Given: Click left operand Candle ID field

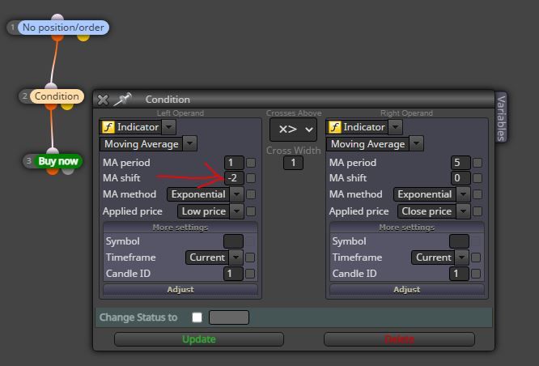Looking at the screenshot, I should [233, 274].
